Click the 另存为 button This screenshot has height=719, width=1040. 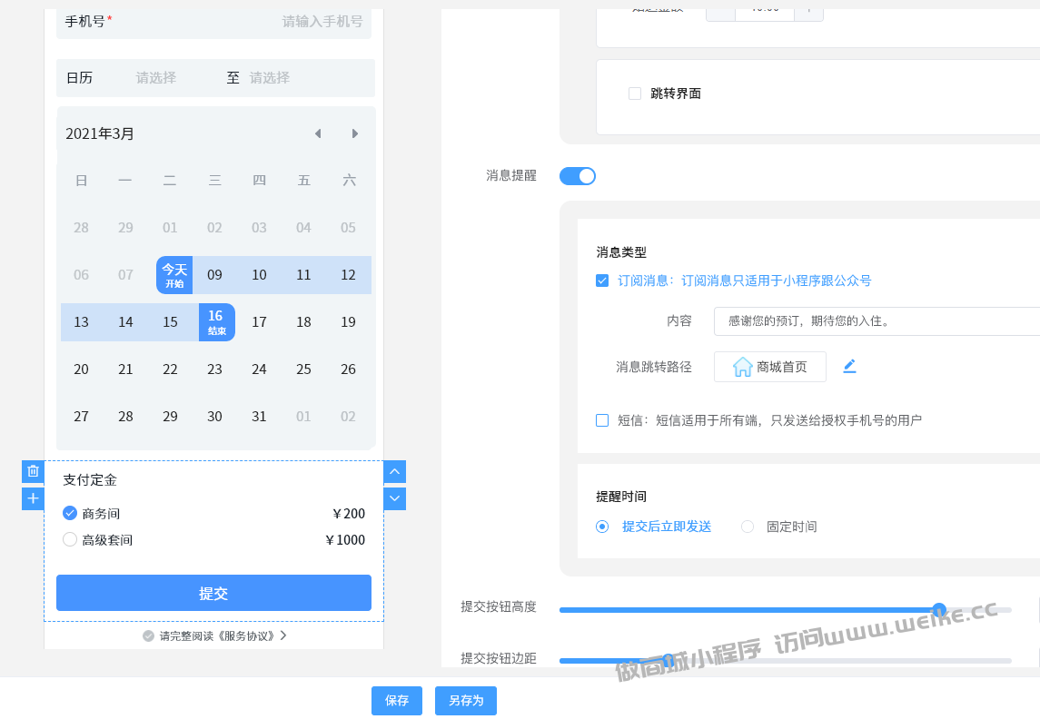[x=466, y=701]
